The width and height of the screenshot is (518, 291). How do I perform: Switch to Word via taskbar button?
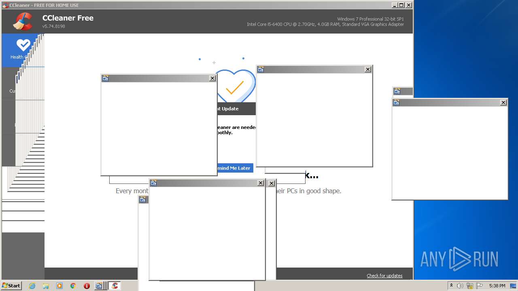click(x=100, y=286)
